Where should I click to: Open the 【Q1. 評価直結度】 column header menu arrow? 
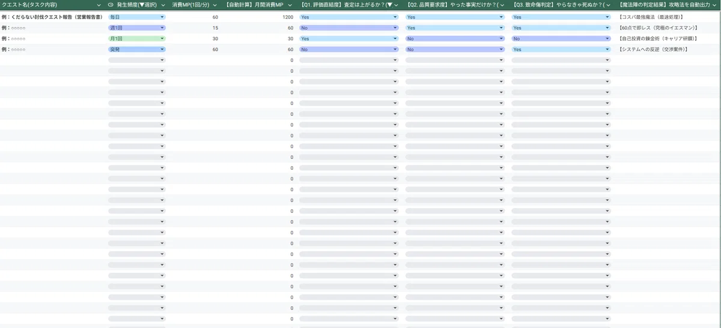click(x=395, y=5)
